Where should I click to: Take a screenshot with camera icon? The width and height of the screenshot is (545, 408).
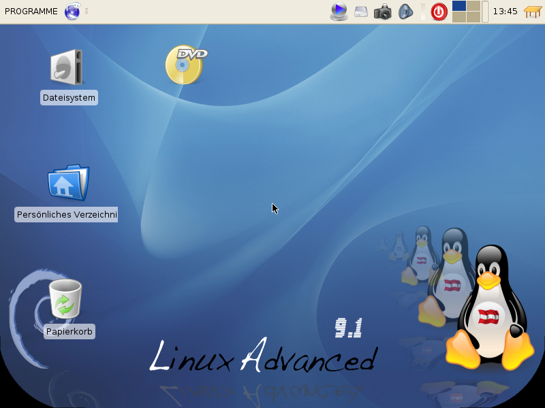383,12
